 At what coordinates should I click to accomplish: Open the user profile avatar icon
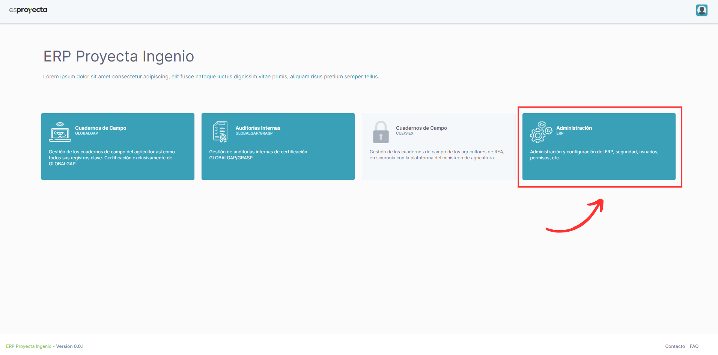701,10
